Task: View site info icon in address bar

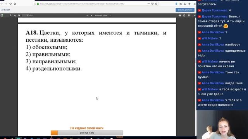Action: 35,3
